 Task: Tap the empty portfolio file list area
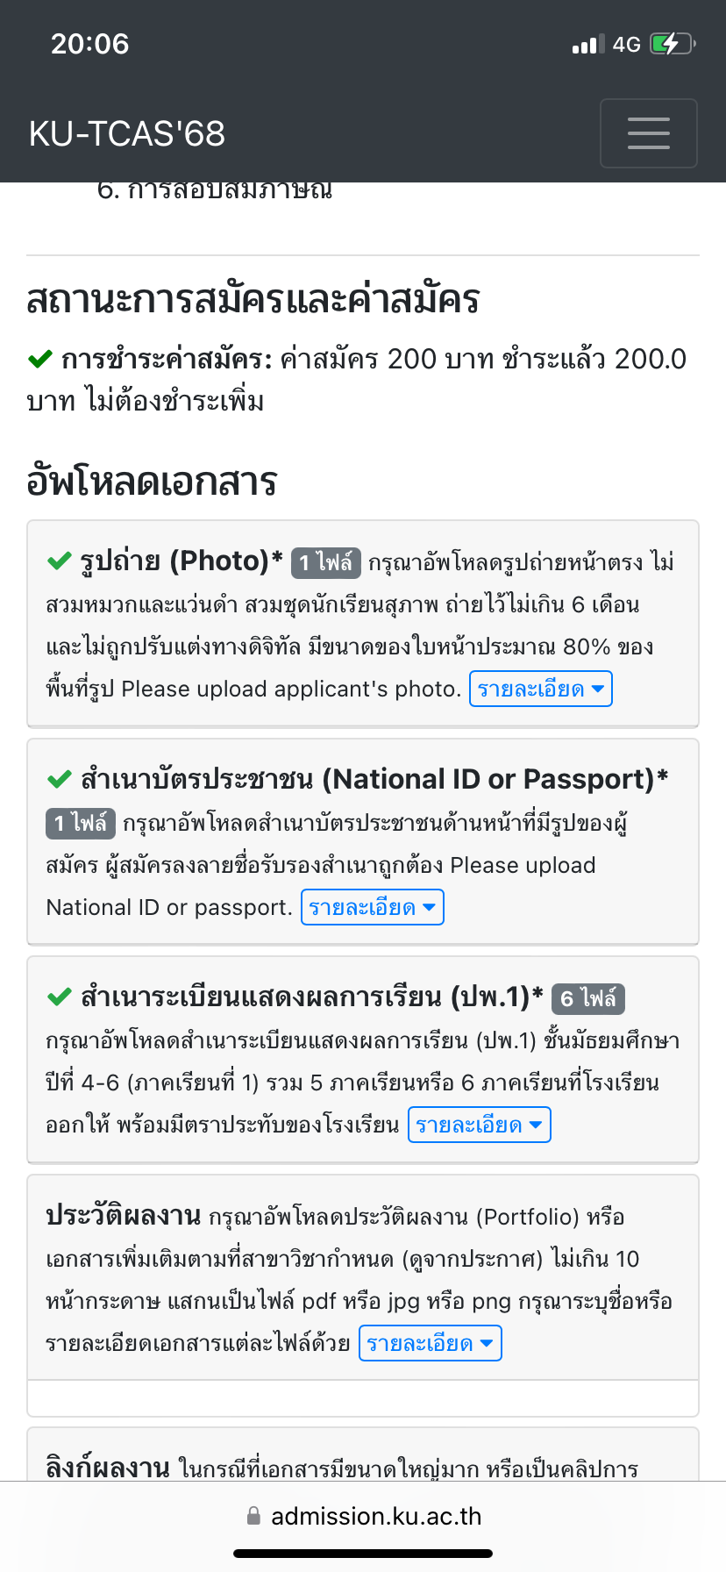click(363, 1398)
